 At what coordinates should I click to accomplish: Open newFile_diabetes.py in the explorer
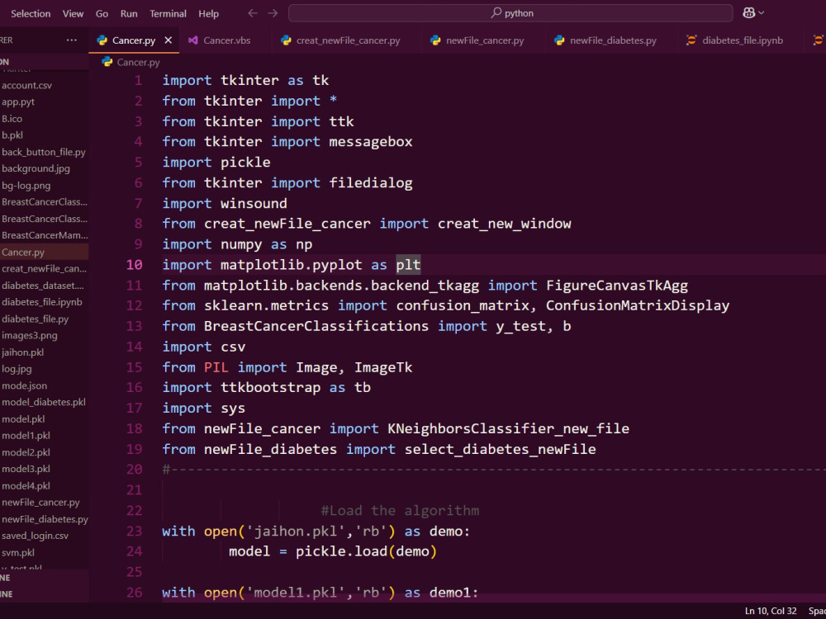click(x=45, y=519)
